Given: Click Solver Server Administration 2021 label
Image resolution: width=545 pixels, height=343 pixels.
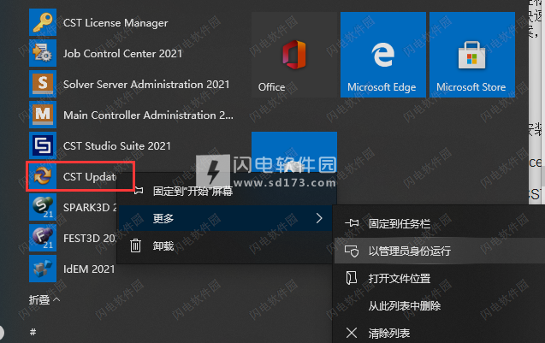Looking at the screenshot, I should tap(146, 85).
